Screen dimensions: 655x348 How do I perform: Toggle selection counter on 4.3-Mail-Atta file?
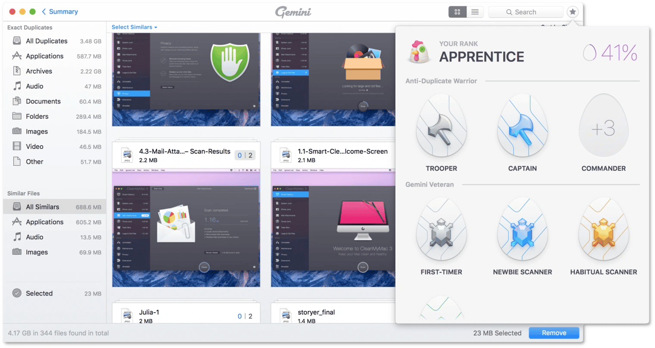pos(245,155)
